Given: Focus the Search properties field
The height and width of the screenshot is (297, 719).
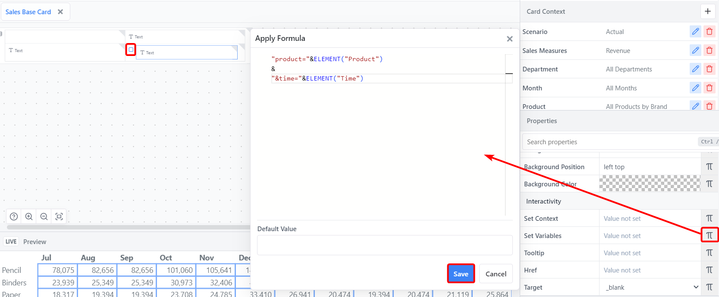Looking at the screenshot, I should [610, 142].
